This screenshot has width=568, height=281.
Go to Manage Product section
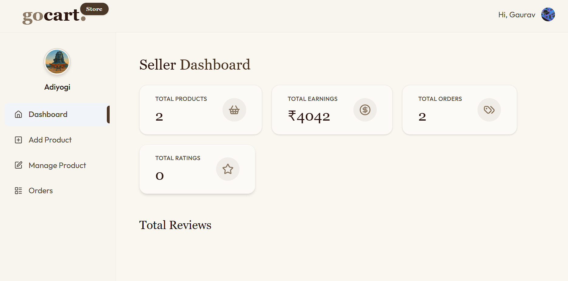57,165
